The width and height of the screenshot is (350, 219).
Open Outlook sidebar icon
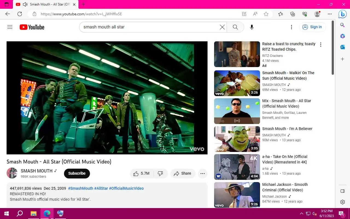tap(343, 47)
